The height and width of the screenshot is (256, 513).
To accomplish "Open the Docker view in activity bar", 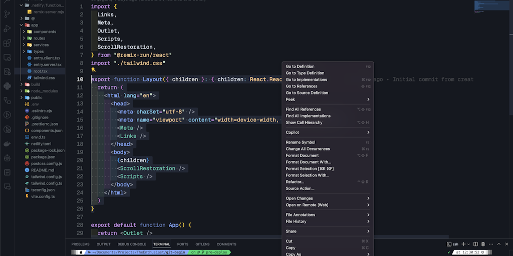I will coord(7,143).
